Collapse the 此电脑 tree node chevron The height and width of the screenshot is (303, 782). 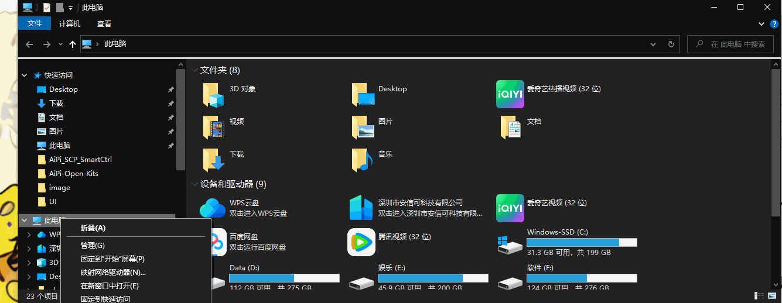pyautogui.click(x=24, y=221)
